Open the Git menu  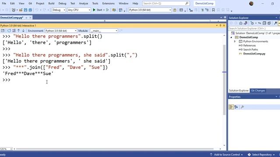pyautogui.click(x=30, y=3)
